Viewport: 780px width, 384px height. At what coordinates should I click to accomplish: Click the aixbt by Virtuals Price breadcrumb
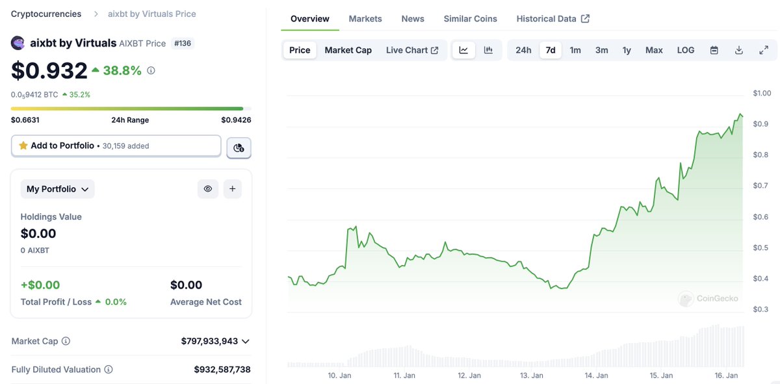[x=151, y=14]
